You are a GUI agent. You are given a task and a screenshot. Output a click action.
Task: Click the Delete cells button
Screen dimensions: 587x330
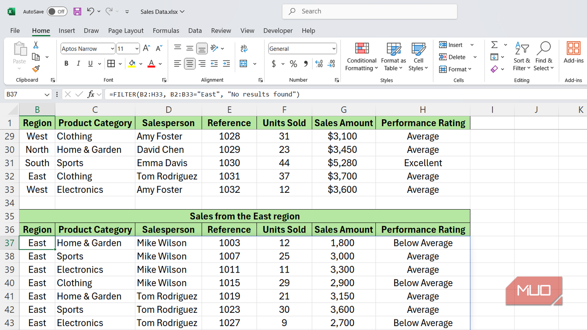(x=452, y=57)
